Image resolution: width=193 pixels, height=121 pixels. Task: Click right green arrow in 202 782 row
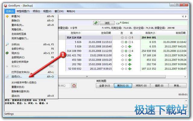pyautogui.click(x=130, y=64)
